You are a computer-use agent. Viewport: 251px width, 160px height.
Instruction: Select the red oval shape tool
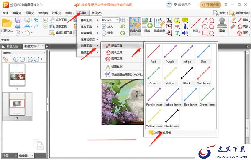click(205, 26)
